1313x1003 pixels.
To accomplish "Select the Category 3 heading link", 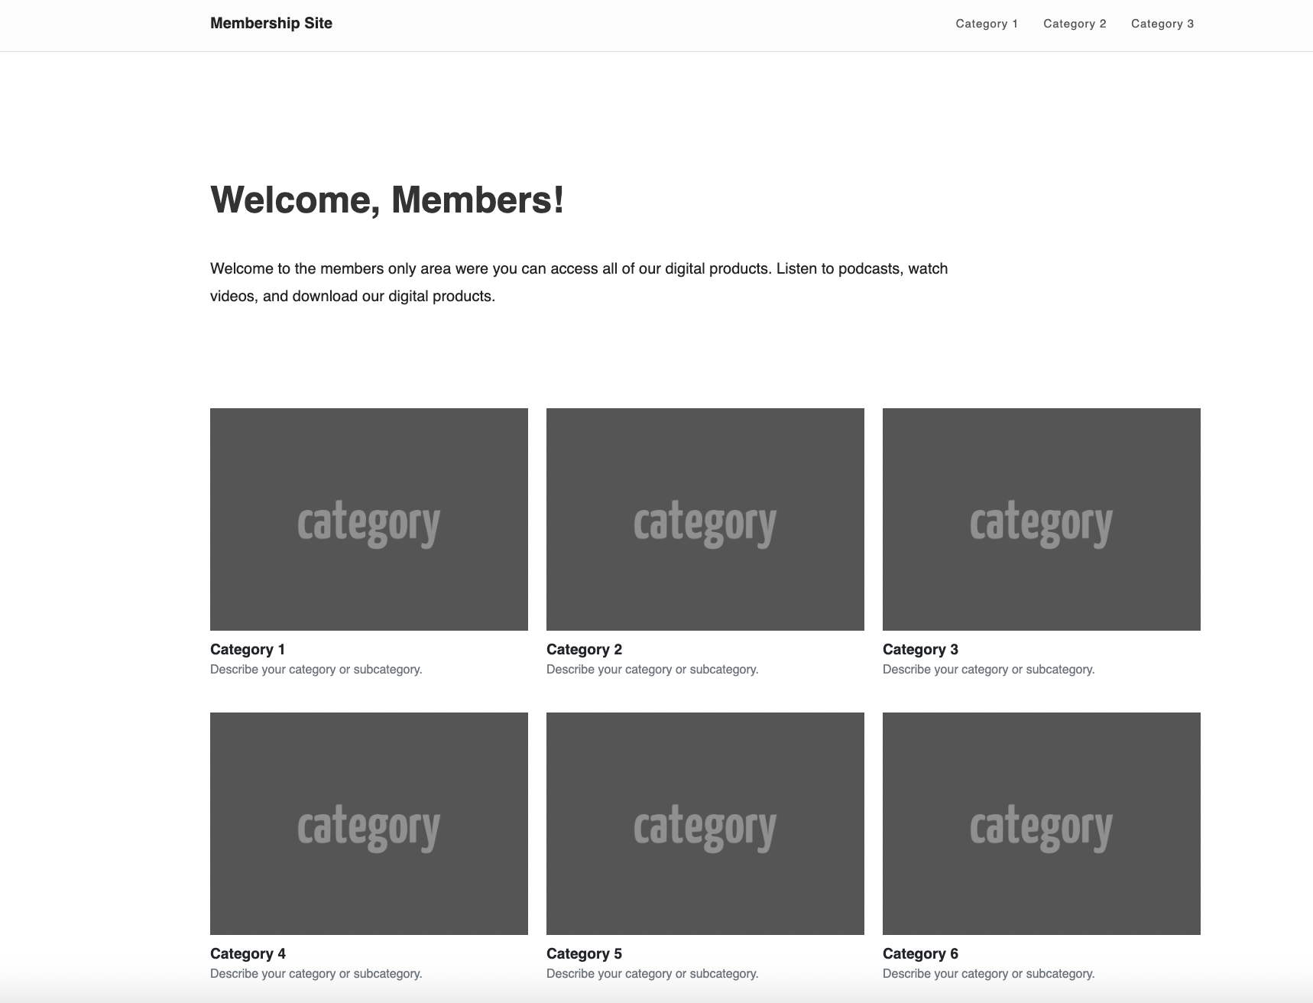I will pyautogui.click(x=920, y=649).
